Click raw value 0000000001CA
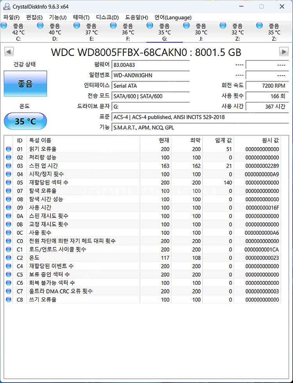 261,250
